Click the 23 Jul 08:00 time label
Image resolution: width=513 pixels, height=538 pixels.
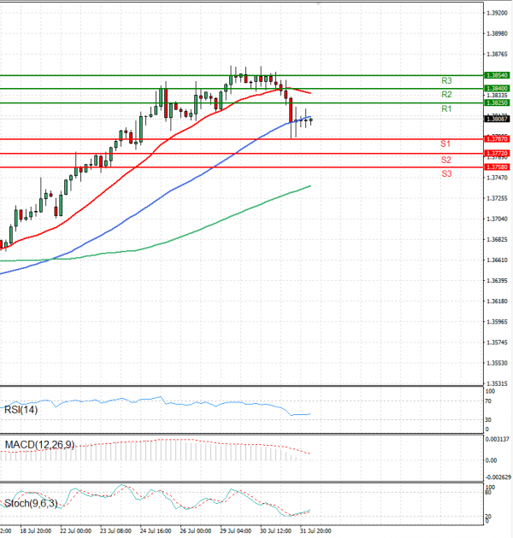115,531
